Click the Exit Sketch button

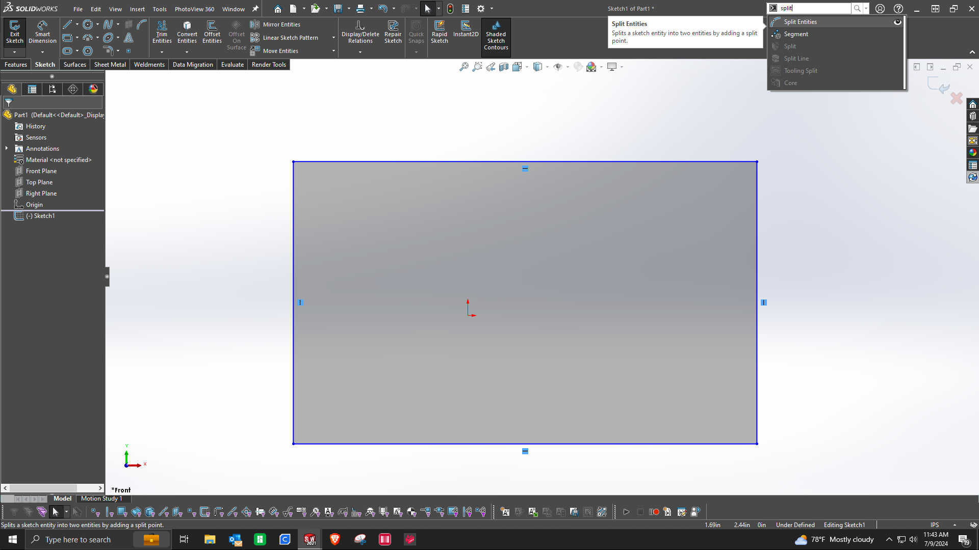[14, 32]
